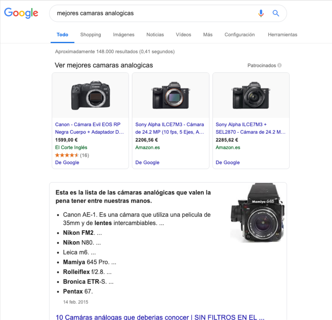Viewport: 332px width, 320px height.
Task: Expand the Más menu
Action: pos(208,35)
